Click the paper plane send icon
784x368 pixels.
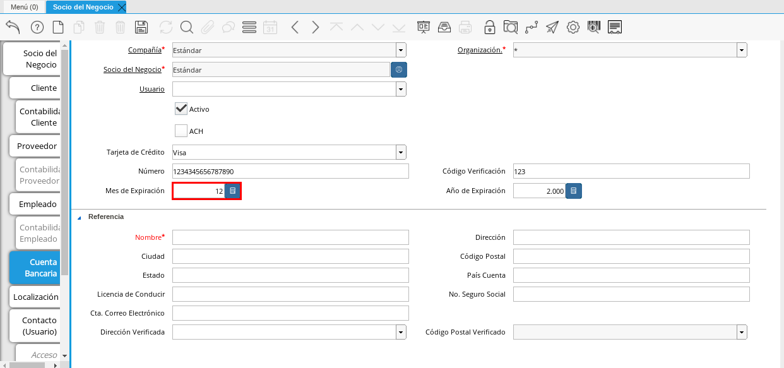click(552, 27)
